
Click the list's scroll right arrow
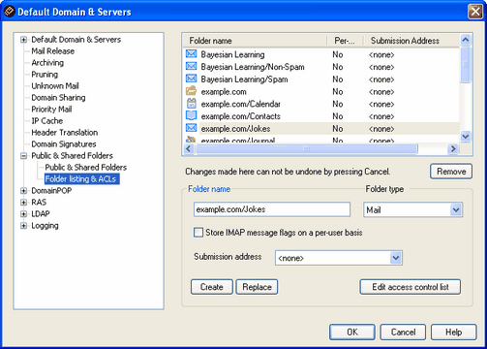(x=453, y=148)
